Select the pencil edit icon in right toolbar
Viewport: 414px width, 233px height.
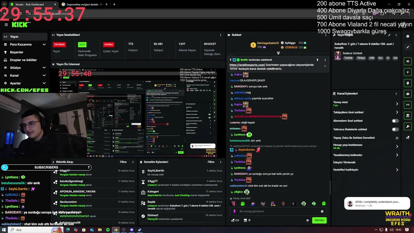(408, 47)
